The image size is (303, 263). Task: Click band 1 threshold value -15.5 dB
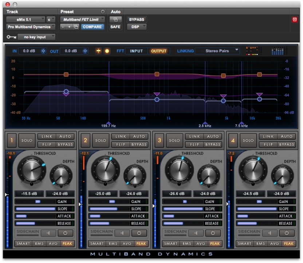click(x=29, y=194)
